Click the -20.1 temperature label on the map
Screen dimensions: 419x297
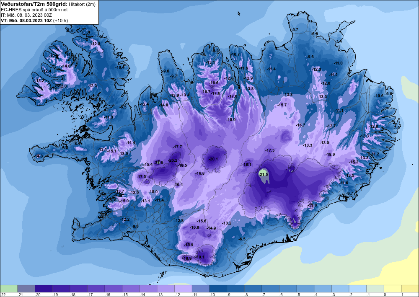click(x=213, y=159)
